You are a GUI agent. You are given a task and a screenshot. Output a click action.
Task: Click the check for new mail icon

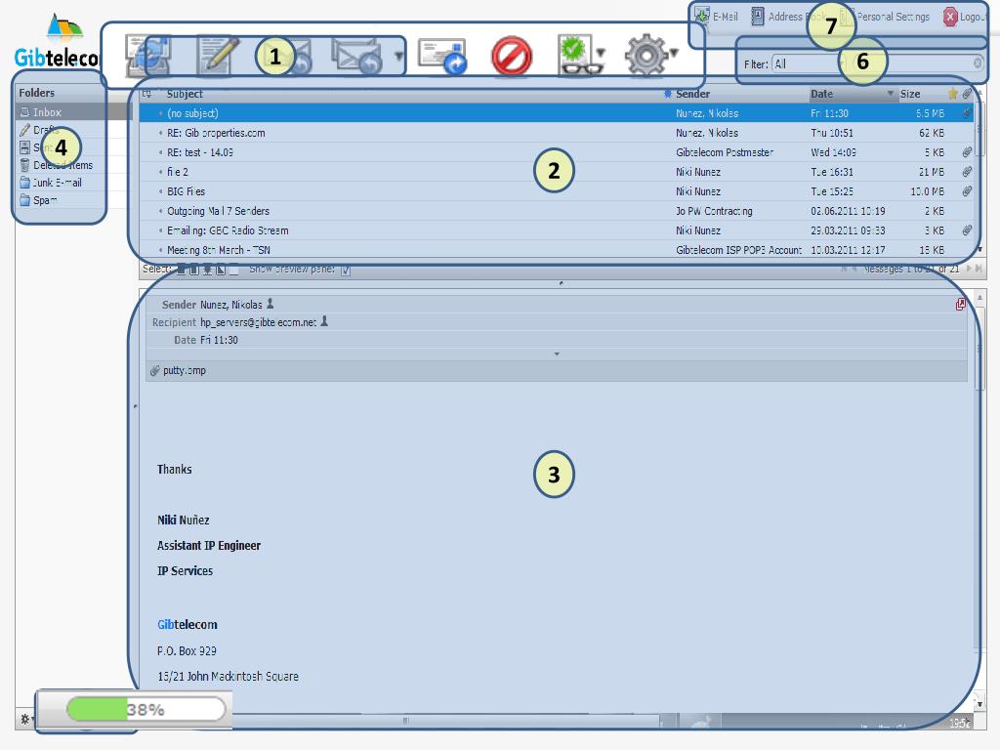pos(148,56)
